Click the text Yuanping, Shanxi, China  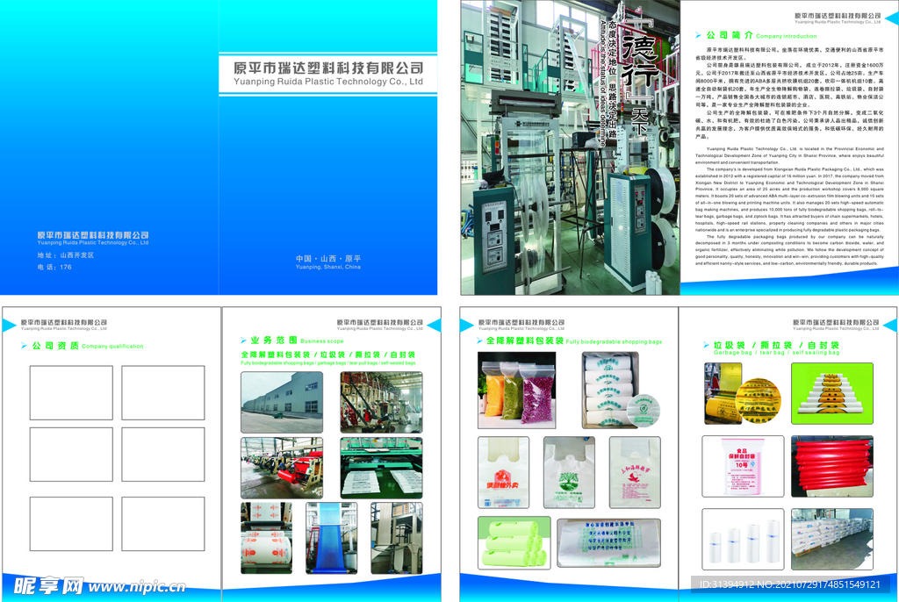click(x=328, y=267)
